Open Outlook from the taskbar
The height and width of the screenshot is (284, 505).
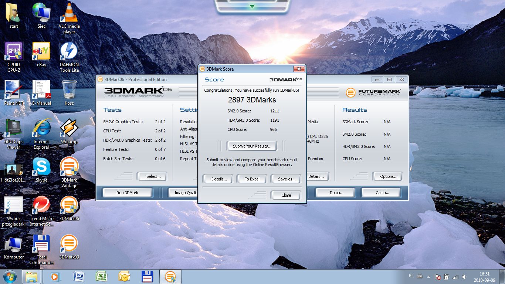[124, 277]
